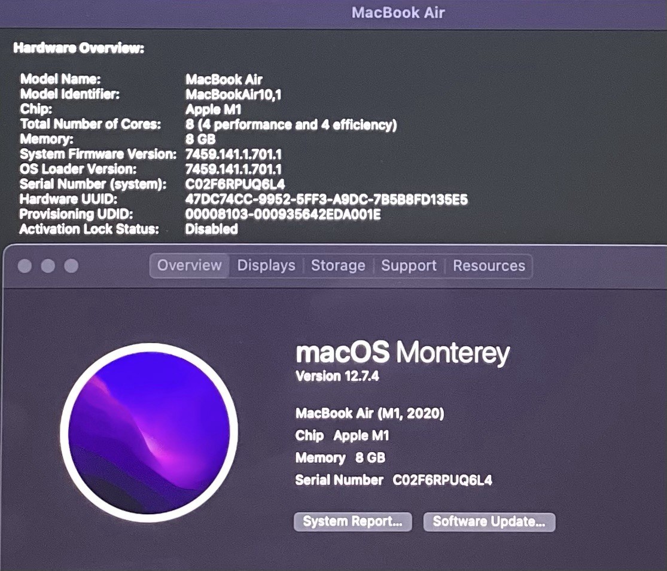Click the macOS Monterey wallpaper logo
Screen dimensions: 667x571
click(149, 433)
